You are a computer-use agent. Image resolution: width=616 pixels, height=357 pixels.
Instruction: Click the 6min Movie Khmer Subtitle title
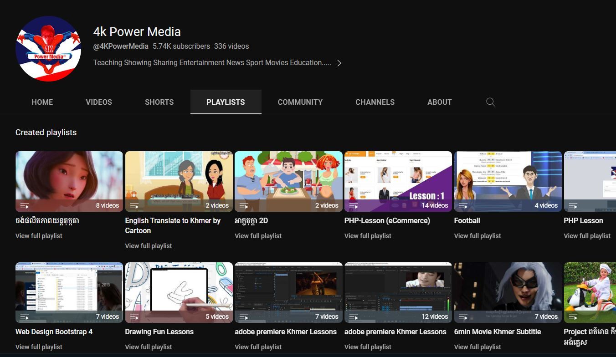tap(498, 331)
